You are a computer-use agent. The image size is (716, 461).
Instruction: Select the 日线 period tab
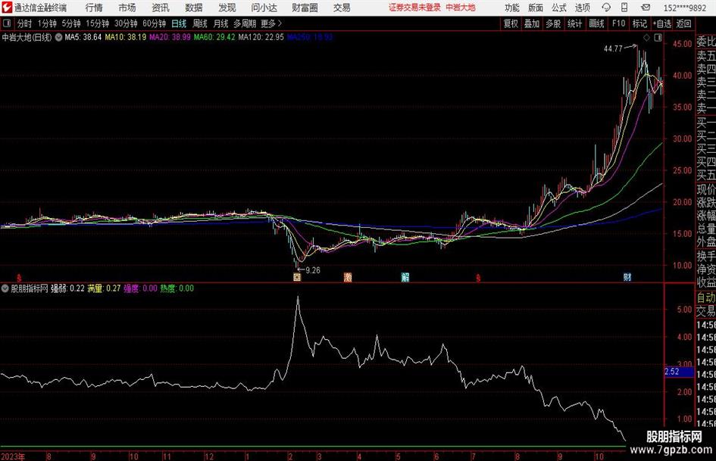(x=179, y=23)
